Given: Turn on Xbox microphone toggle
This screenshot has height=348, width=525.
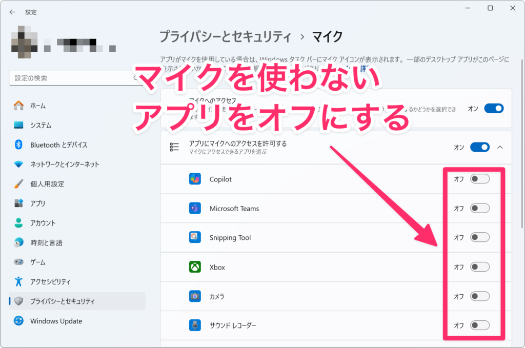Looking at the screenshot, I should tap(480, 267).
